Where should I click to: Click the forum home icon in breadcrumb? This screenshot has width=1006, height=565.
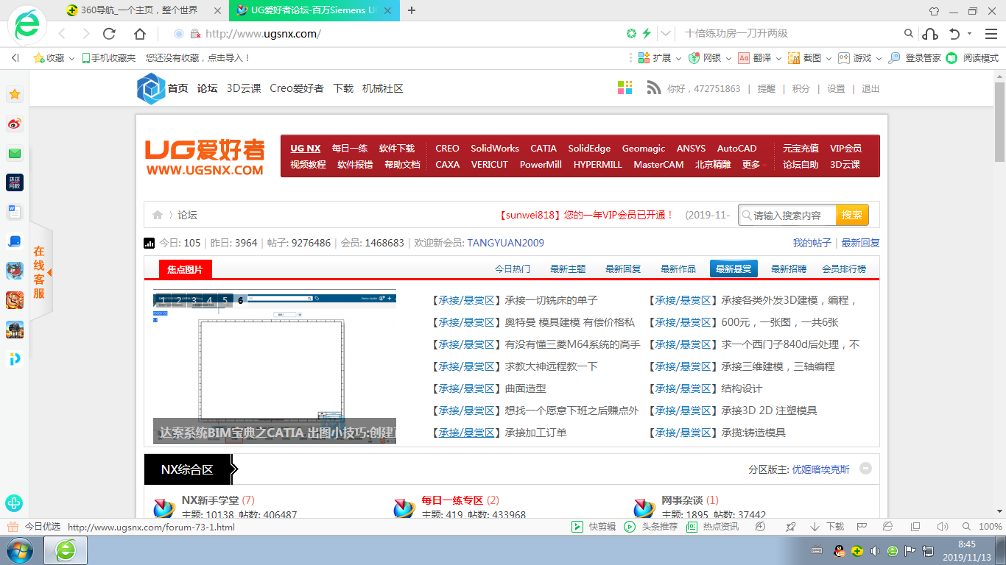158,216
